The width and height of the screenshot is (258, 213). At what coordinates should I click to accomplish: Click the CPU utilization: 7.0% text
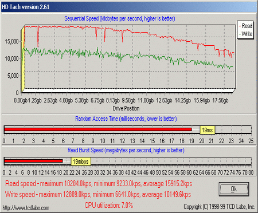coord(109,206)
